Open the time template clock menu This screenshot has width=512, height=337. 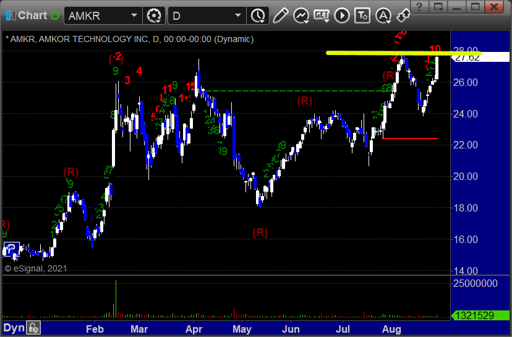258,15
